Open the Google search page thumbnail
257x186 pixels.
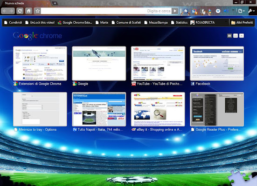pos(99,63)
